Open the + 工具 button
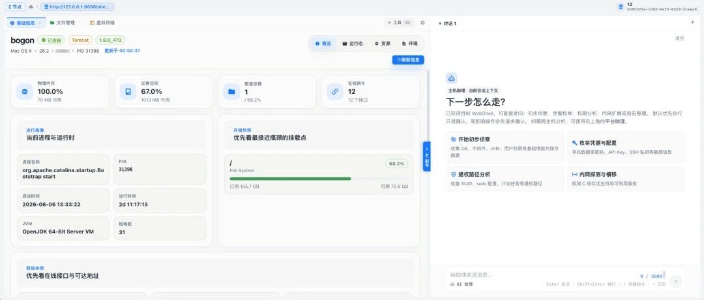704x300 pixels. (x=399, y=22)
